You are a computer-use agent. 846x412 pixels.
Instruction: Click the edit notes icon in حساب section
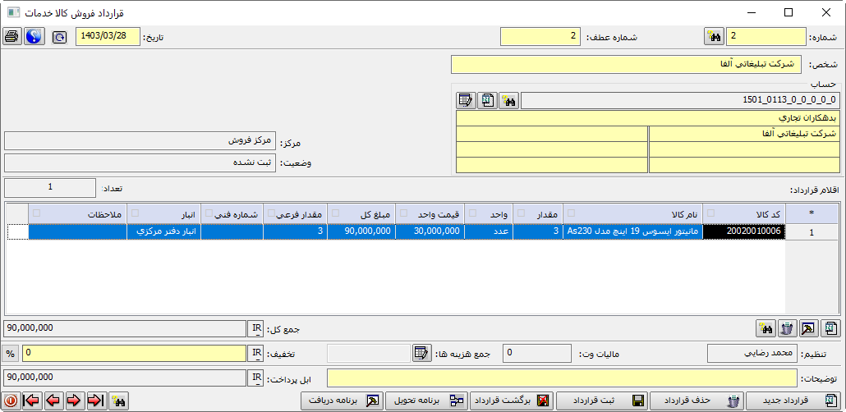coord(467,100)
